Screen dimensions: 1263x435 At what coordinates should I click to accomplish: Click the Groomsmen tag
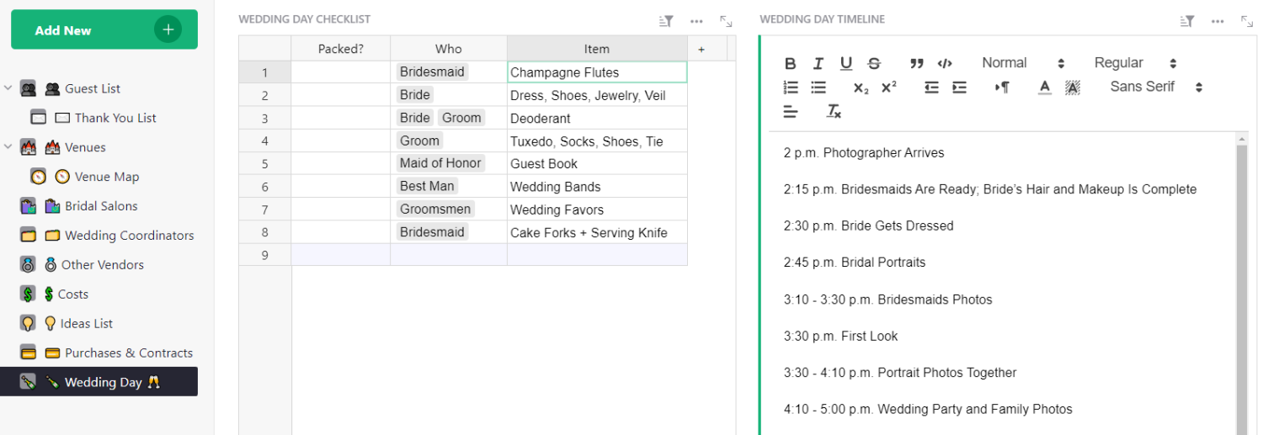point(435,209)
